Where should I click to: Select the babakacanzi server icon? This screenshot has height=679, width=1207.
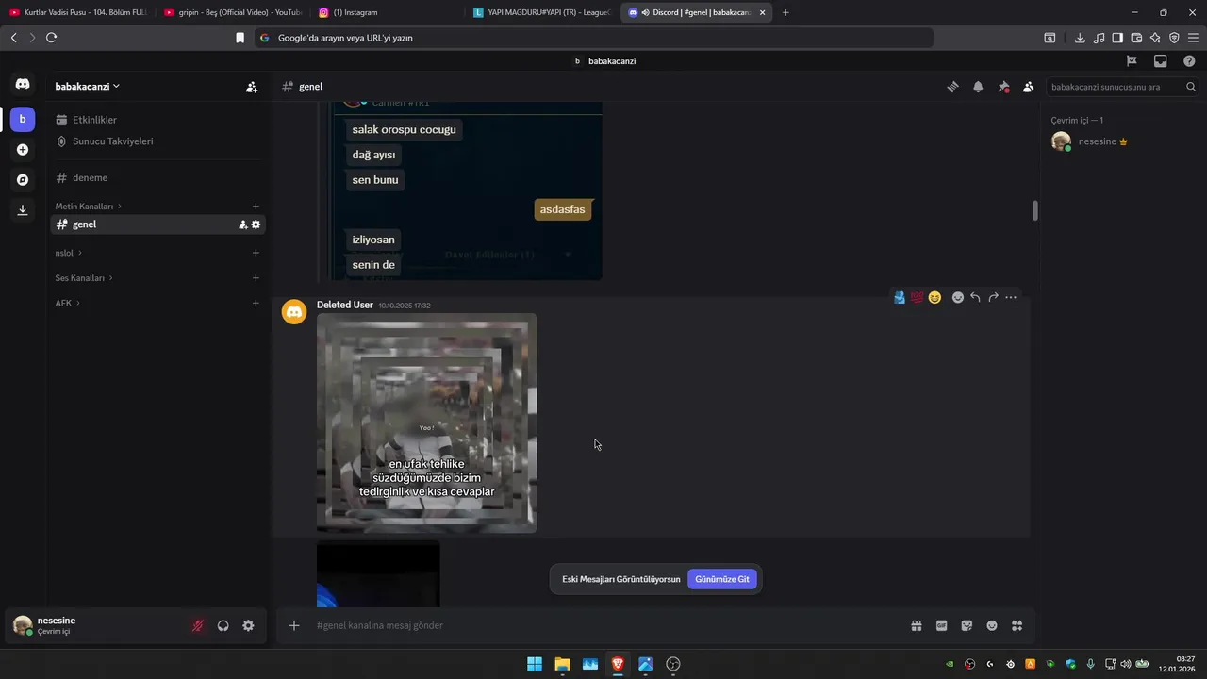click(x=23, y=119)
